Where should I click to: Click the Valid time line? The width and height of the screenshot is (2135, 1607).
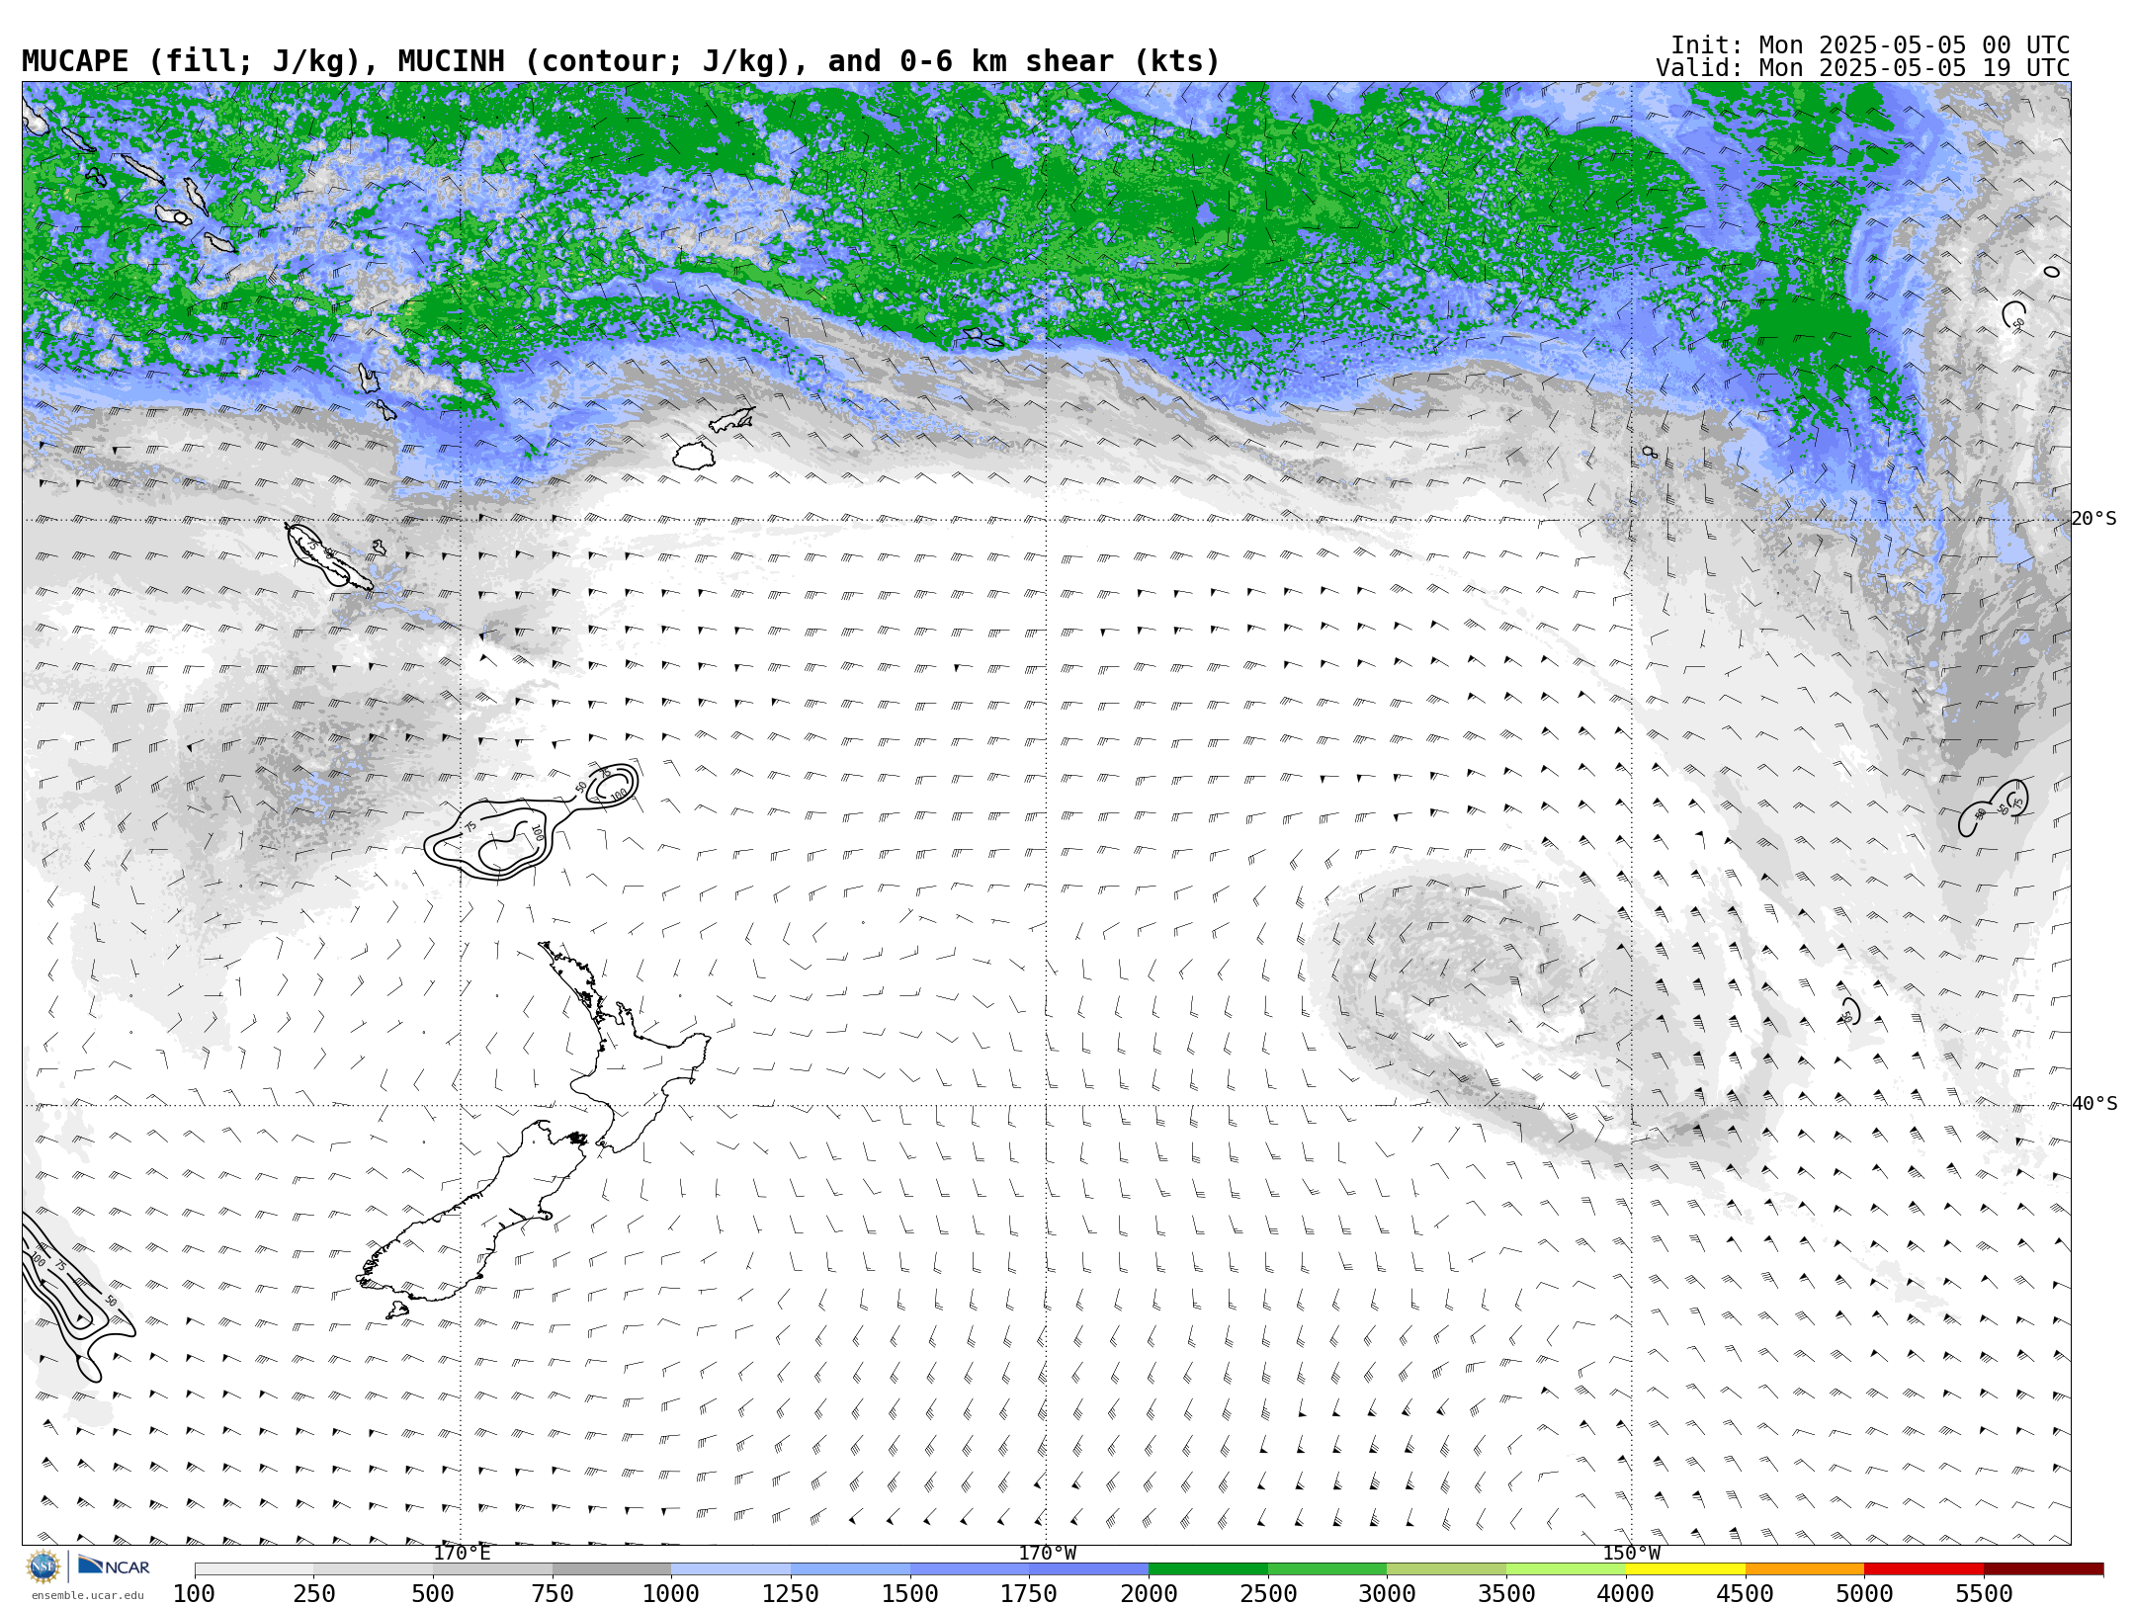click(x=1862, y=68)
